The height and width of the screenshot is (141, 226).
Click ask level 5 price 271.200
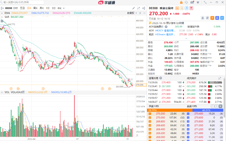[199, 129]
